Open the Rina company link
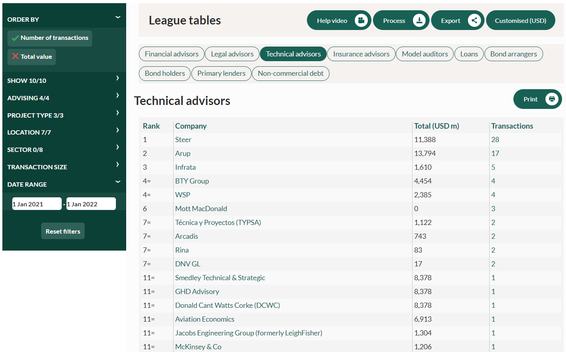The width and height of the screenshot is (566, 352). pyautogui.click(x=182, y=250)
